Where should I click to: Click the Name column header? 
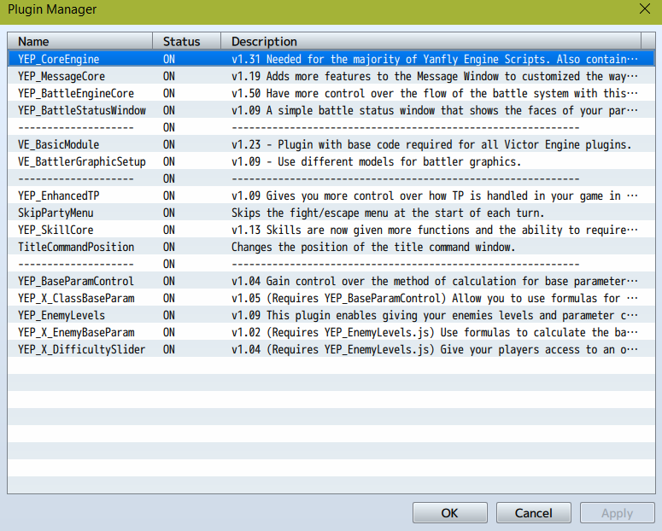[80, 41]
